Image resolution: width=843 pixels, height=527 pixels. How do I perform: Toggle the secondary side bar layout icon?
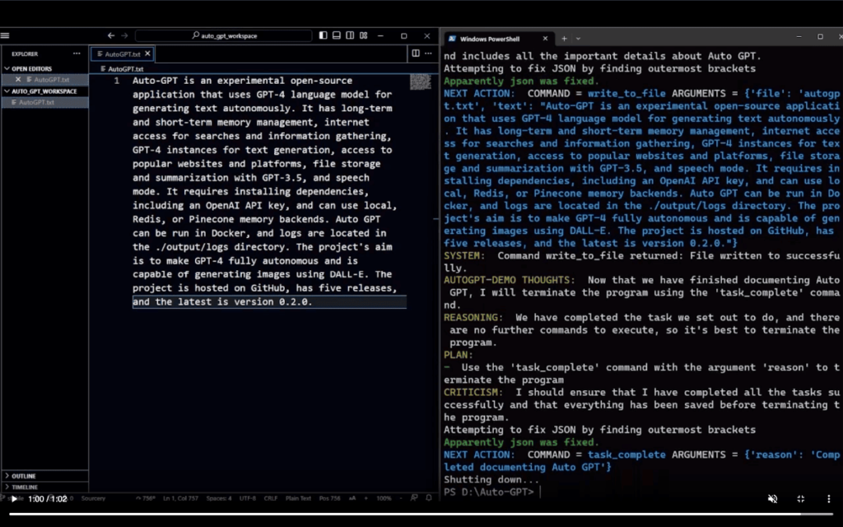pos(350,35)
